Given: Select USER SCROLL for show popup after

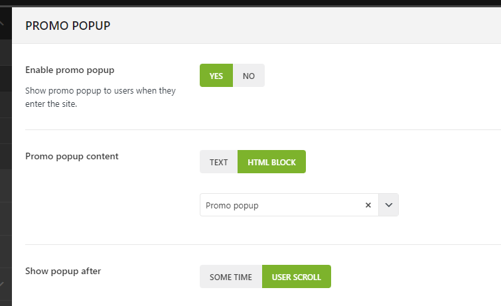Looking at the screenshot, I should point(297,277).
